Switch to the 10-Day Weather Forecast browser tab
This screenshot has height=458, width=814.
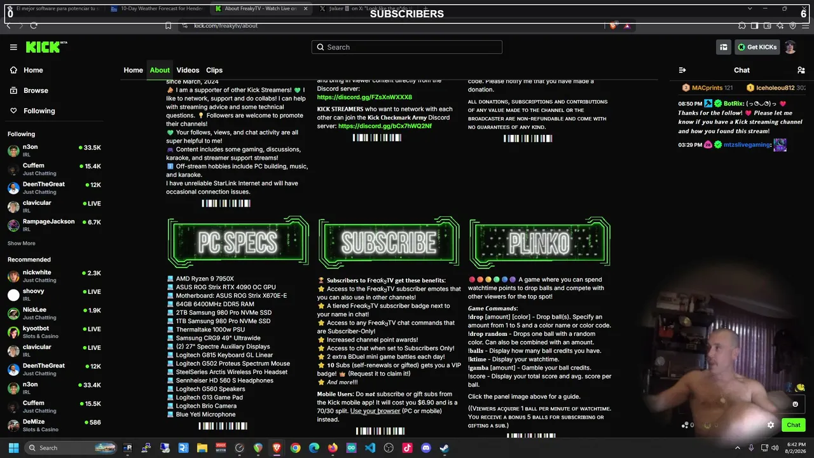pos(155,8)
